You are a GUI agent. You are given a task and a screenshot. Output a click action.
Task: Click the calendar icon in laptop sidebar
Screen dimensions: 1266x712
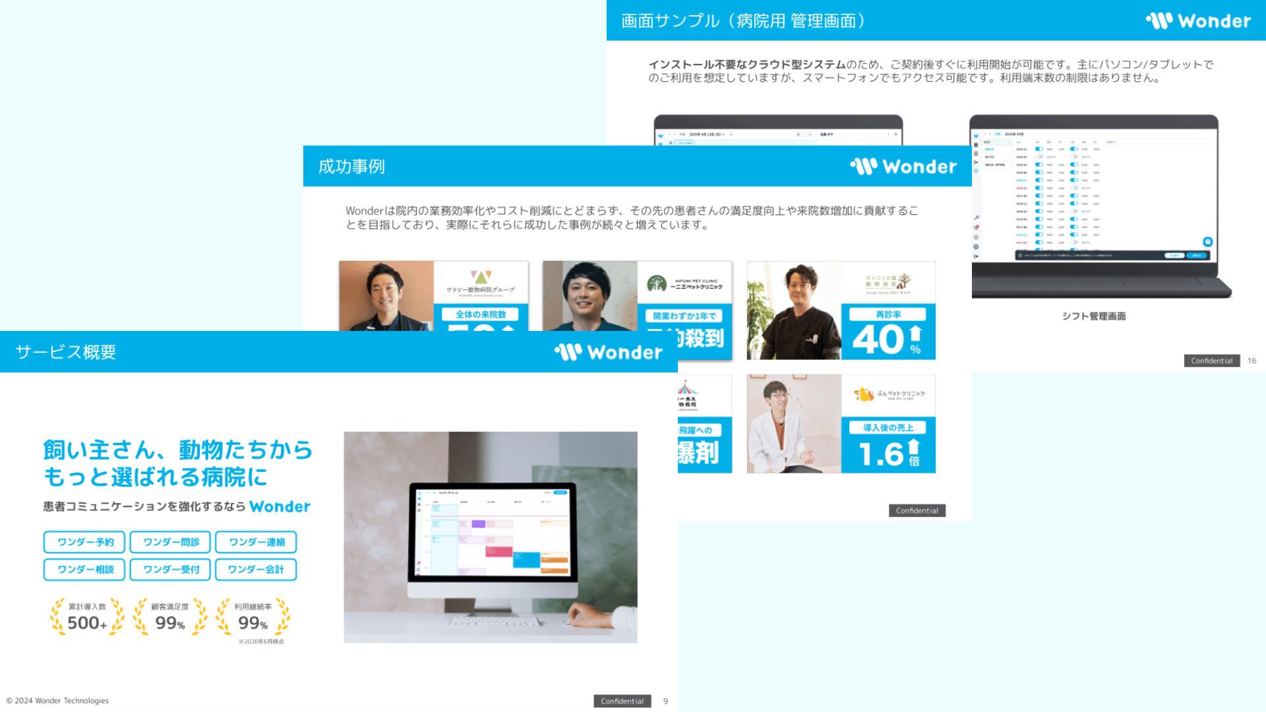(976, 145)
